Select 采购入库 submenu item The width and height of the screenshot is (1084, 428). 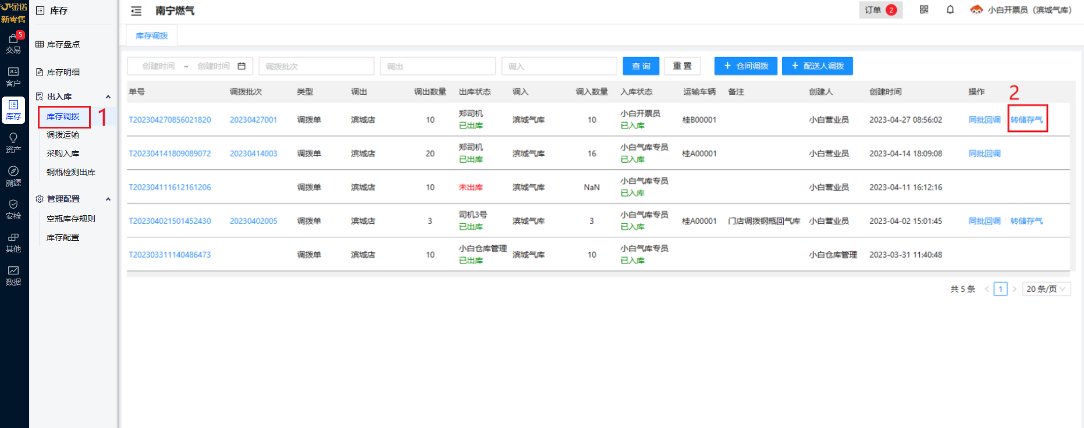(63, 154)
